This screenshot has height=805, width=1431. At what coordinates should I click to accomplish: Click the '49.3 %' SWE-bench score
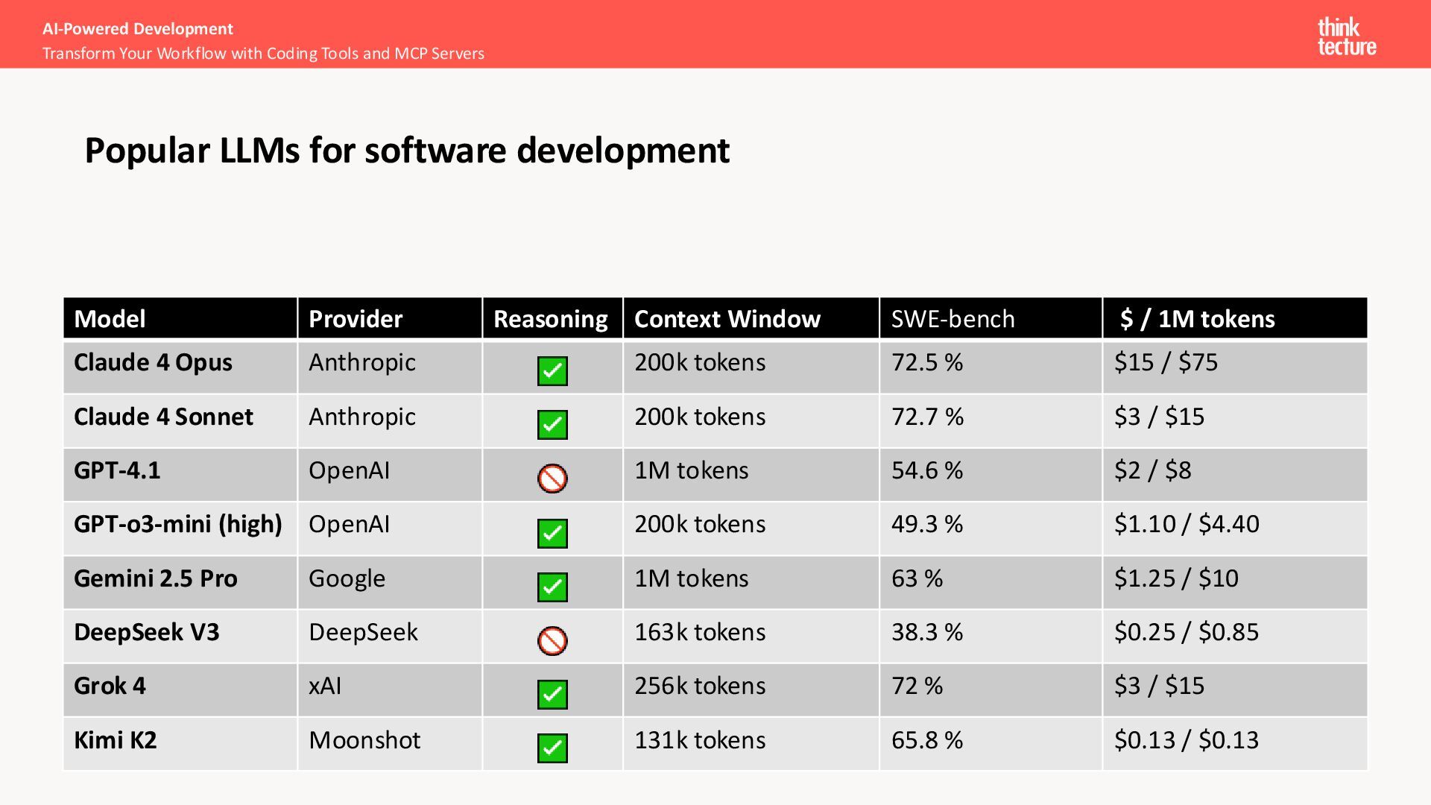pyautogui.click(x=927, y=524)
